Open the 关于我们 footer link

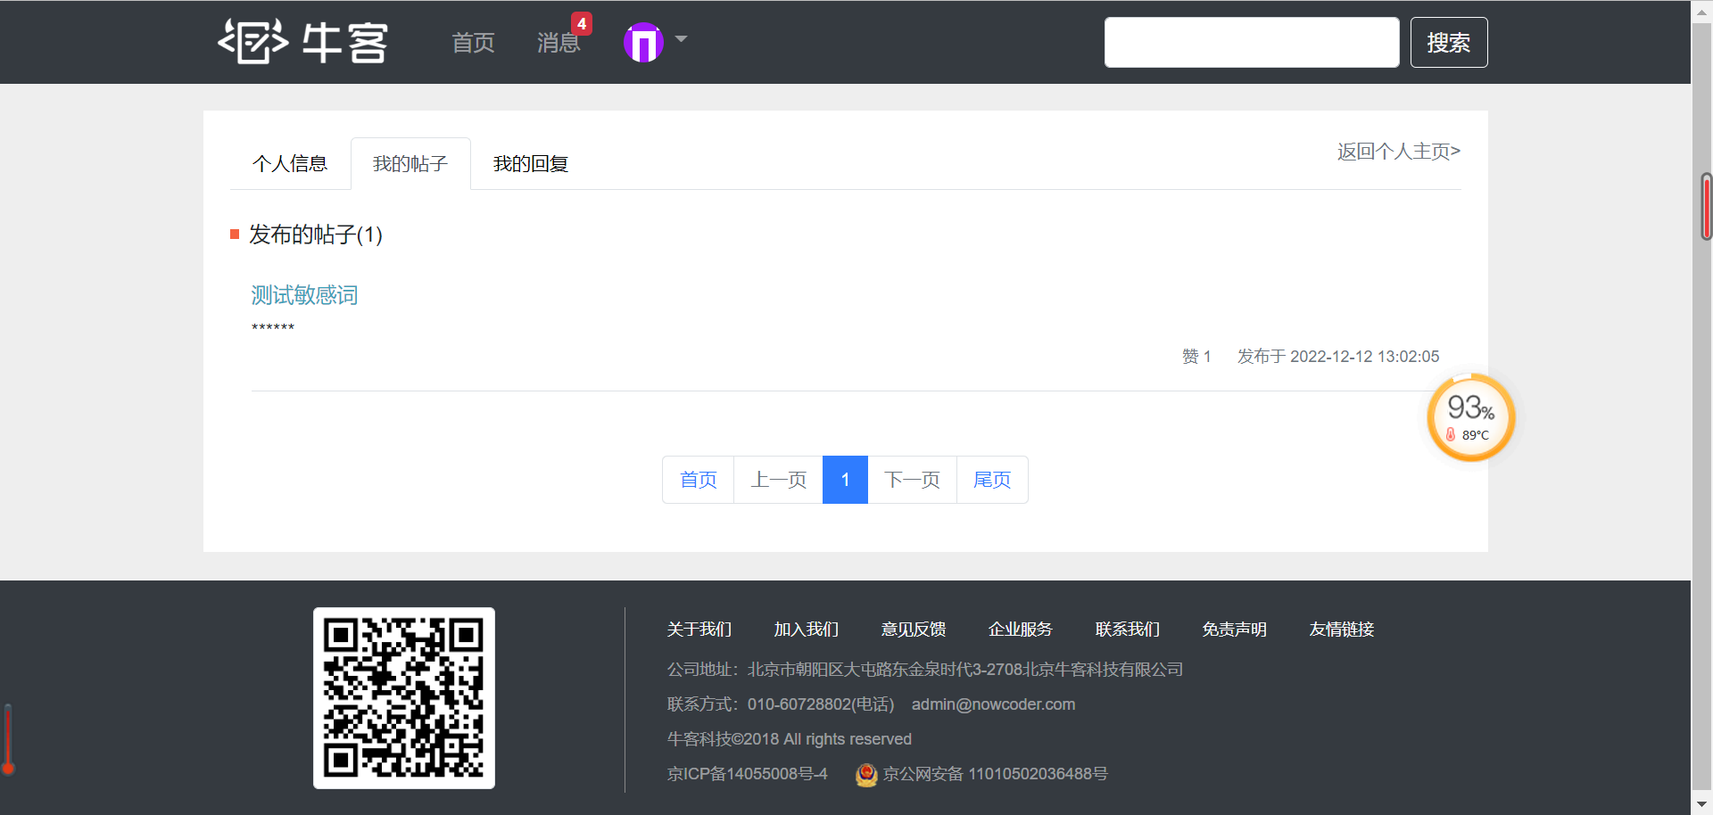coord(699,630)
